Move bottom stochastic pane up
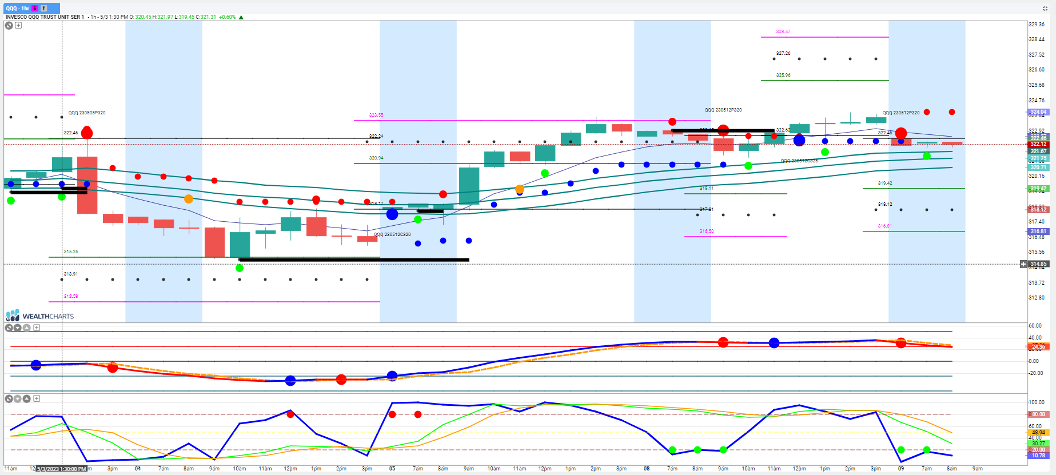The image size is (1056, 475). [27, 398]
